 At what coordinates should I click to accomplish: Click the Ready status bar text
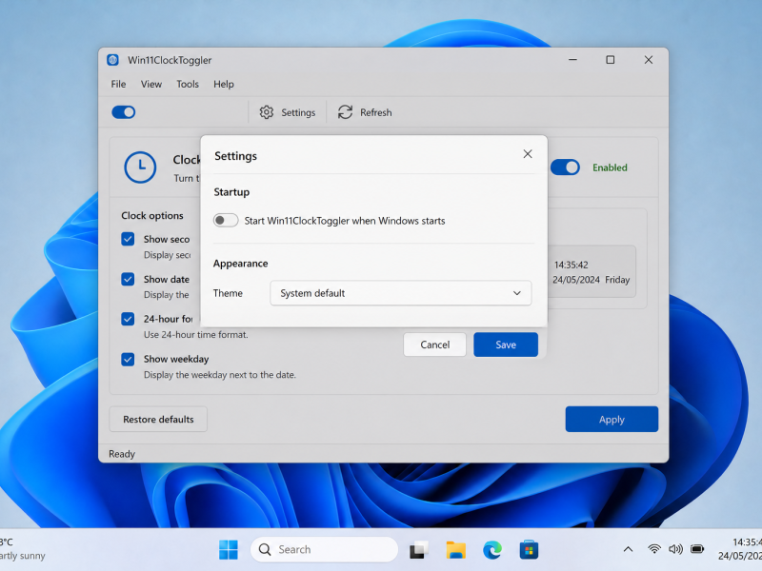click(122, 454)
